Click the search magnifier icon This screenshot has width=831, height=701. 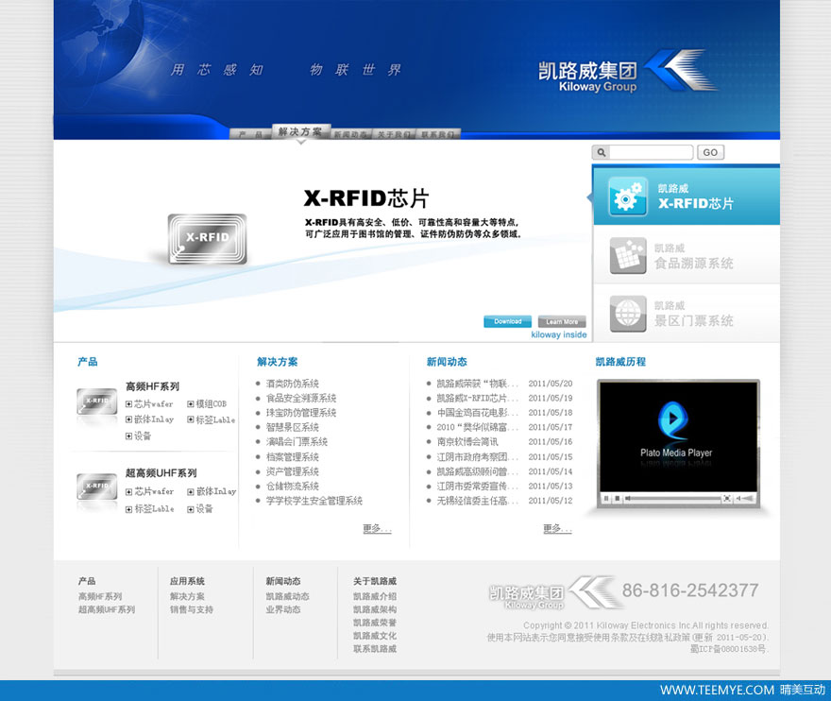pyautogui.click(x=601, y=153)
